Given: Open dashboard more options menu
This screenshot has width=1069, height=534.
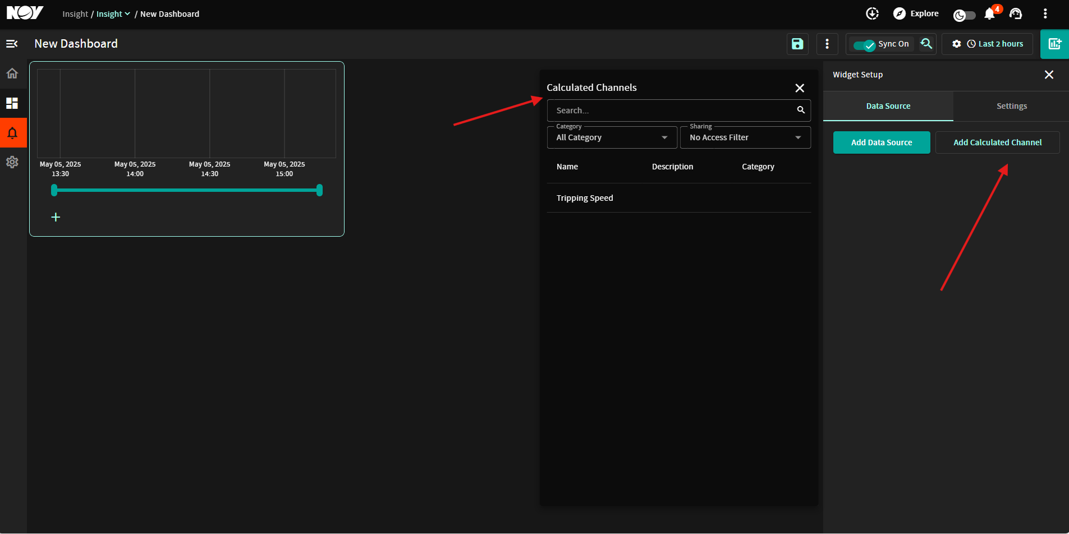Looking at the screenshot, I should pos(827,44).
